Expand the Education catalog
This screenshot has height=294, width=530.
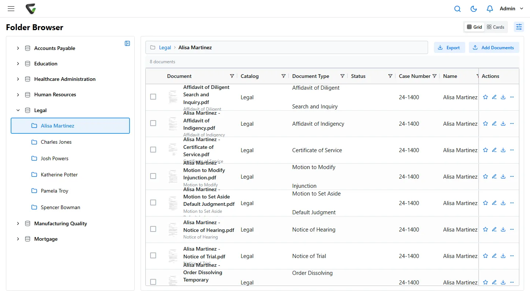18,64
